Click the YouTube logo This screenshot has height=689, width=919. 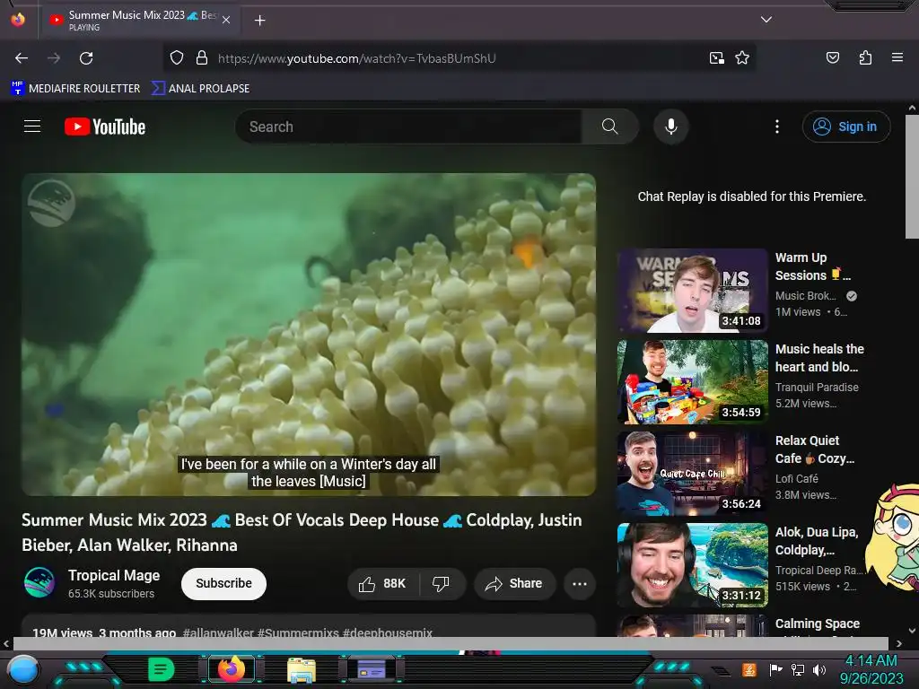[105, 126]
